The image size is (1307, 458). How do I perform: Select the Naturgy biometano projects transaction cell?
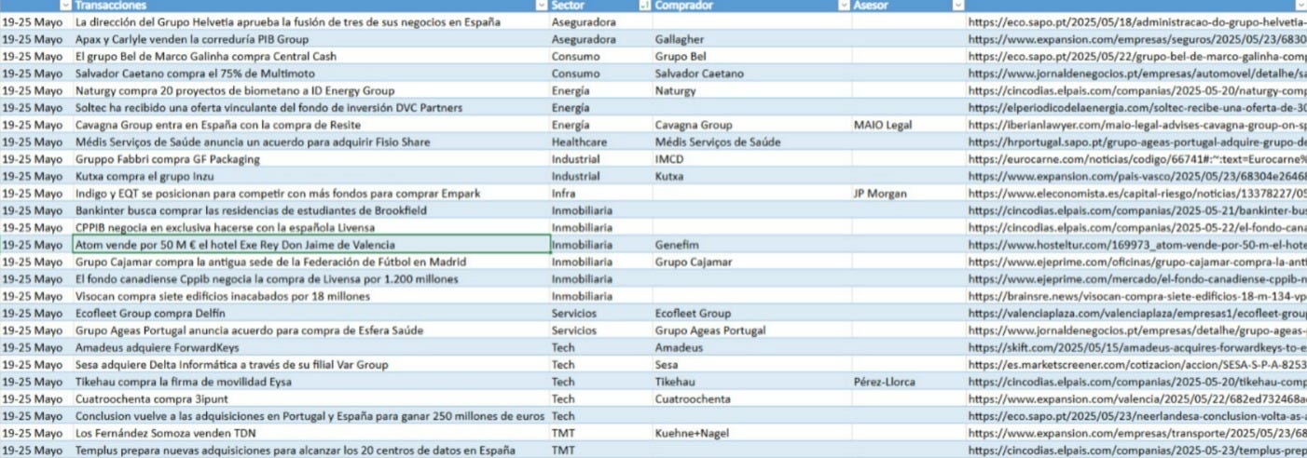(311, 90)
